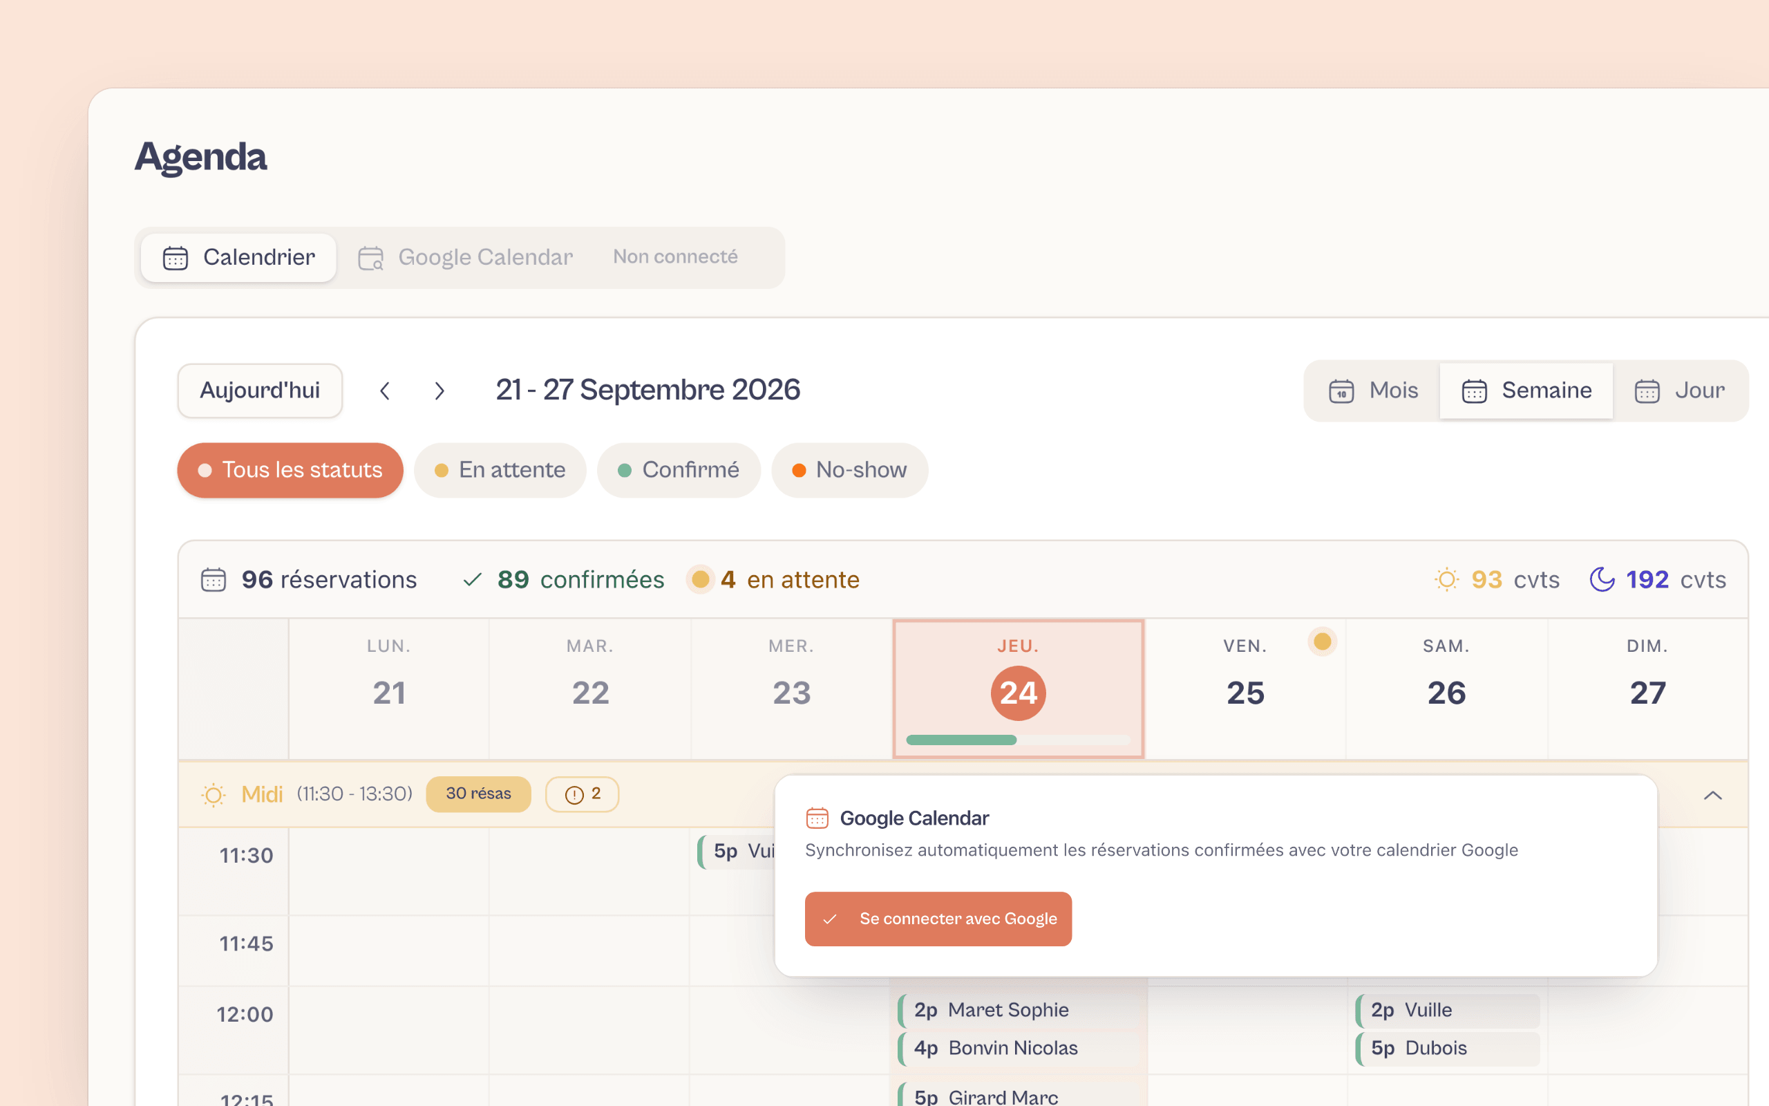
Task: Click the 30 résas badge
Action: (479, 794)
